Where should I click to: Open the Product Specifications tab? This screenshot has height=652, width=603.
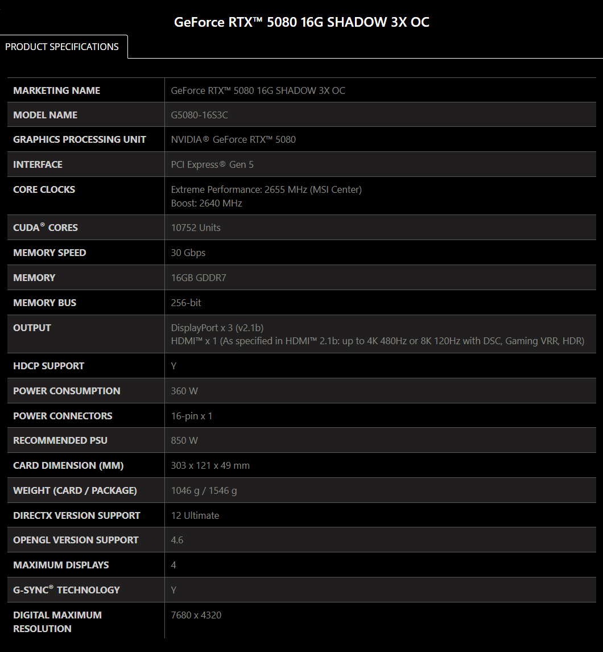62,47
